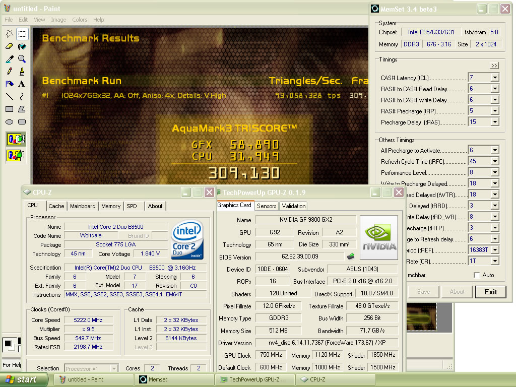Open the Edit menu in Paint
Screen dimensions: 516x387
(x=23, y=20)
